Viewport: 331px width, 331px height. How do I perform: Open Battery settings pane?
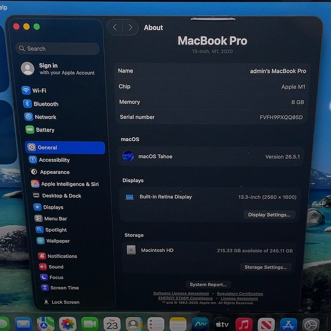(40, 130)
